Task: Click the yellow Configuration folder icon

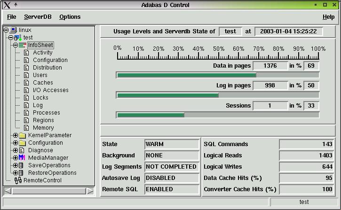Action: coord(23,143)
